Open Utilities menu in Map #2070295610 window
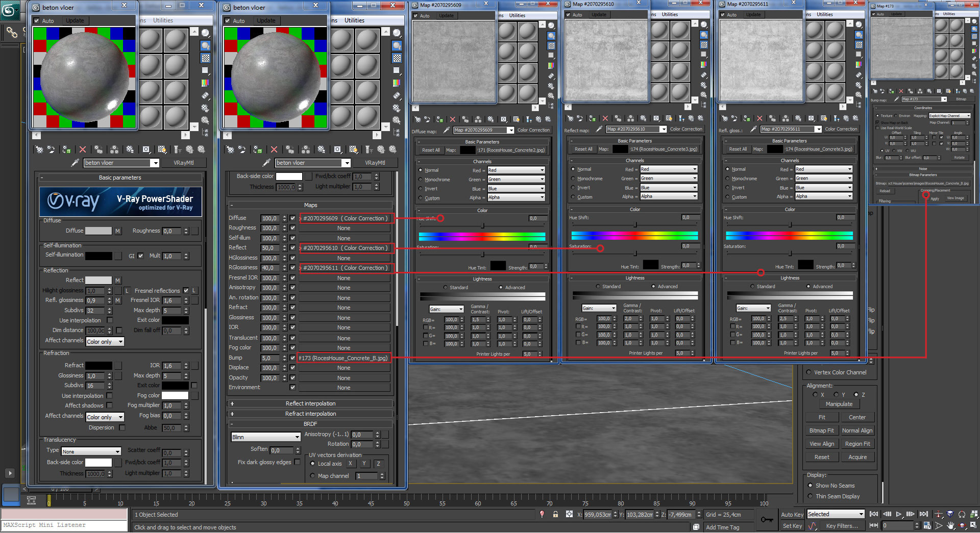The image size is (980, 533). (670, 14)
